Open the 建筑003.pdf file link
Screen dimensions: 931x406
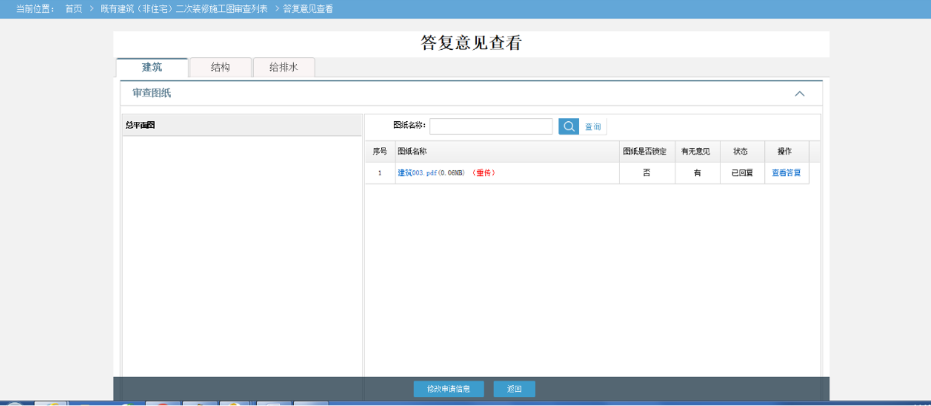[417, 173]
